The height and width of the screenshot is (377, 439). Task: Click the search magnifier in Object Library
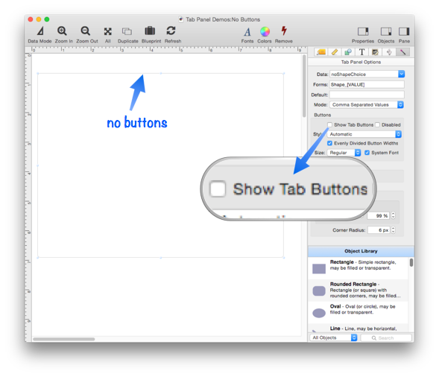click(373, 338)
